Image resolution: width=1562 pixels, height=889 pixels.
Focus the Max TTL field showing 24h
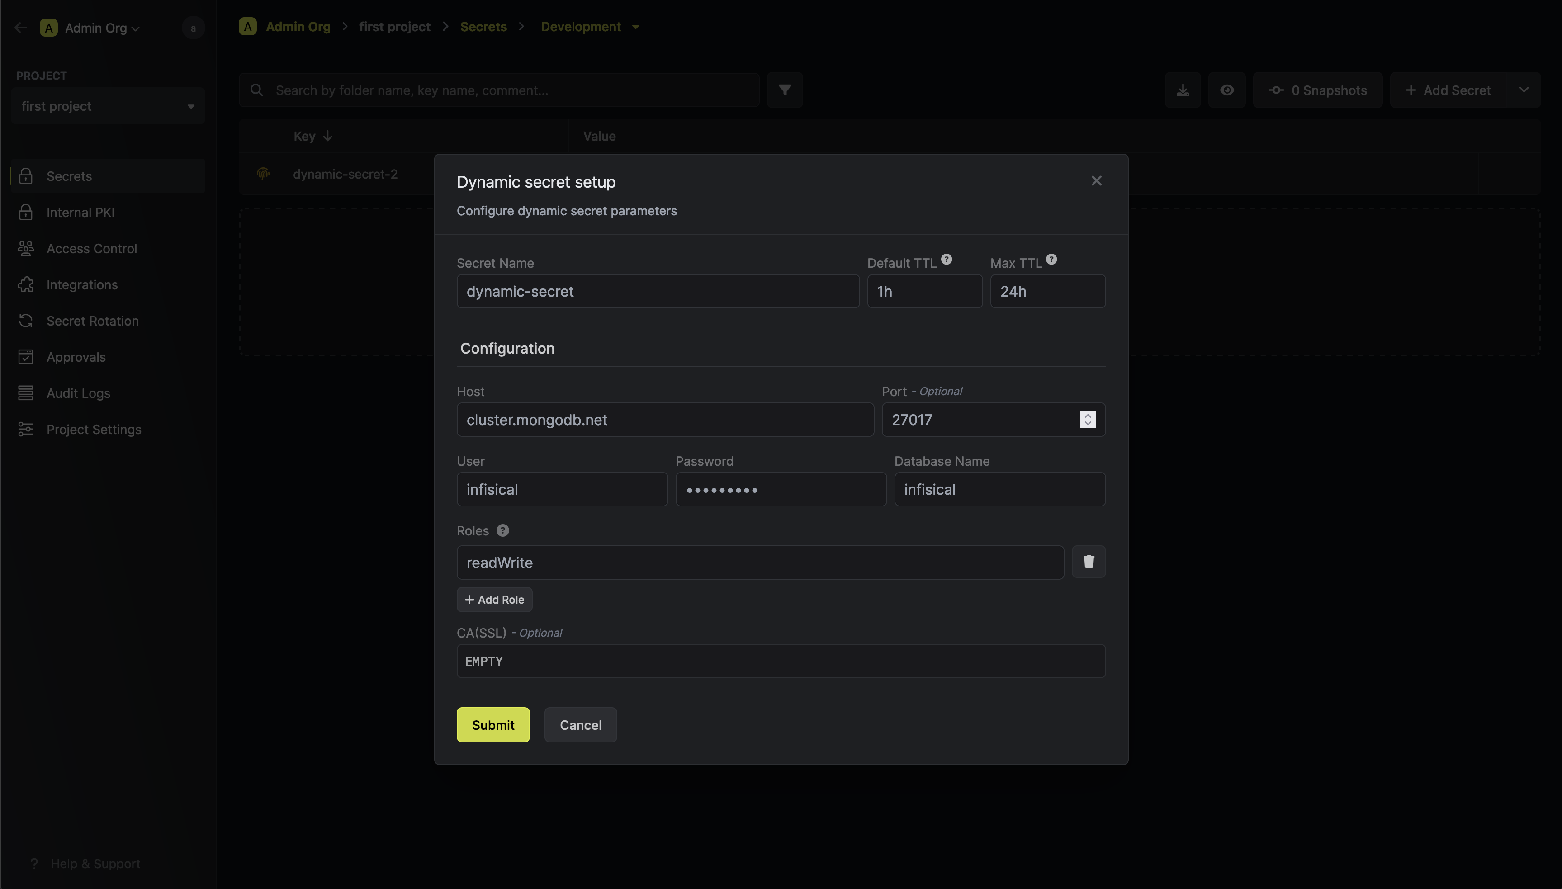(1047, 291)
